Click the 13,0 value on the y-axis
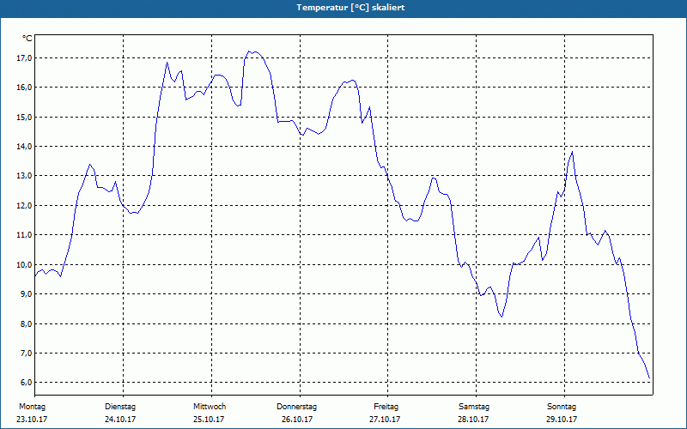 [x=24, y=176]
